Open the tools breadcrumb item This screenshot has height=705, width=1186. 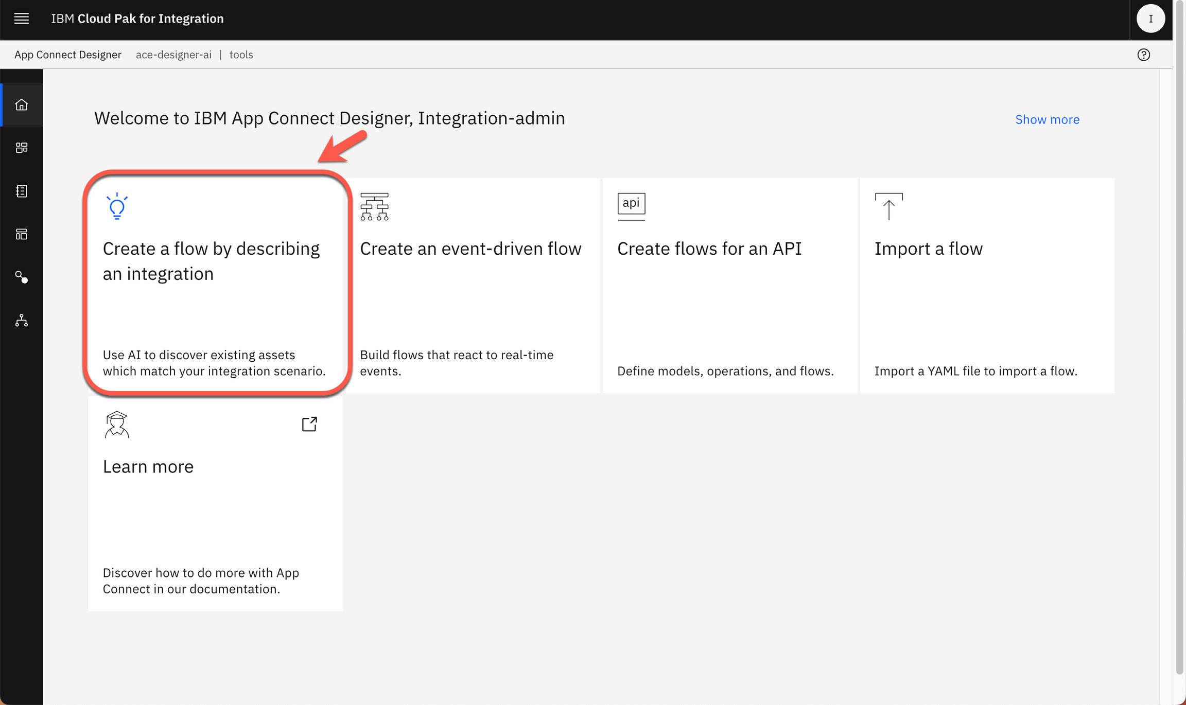(241, 55)
